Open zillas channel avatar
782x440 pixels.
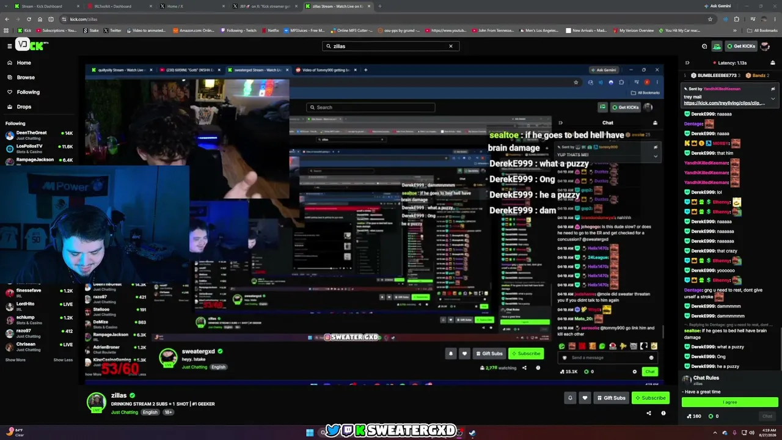point(96,402)
